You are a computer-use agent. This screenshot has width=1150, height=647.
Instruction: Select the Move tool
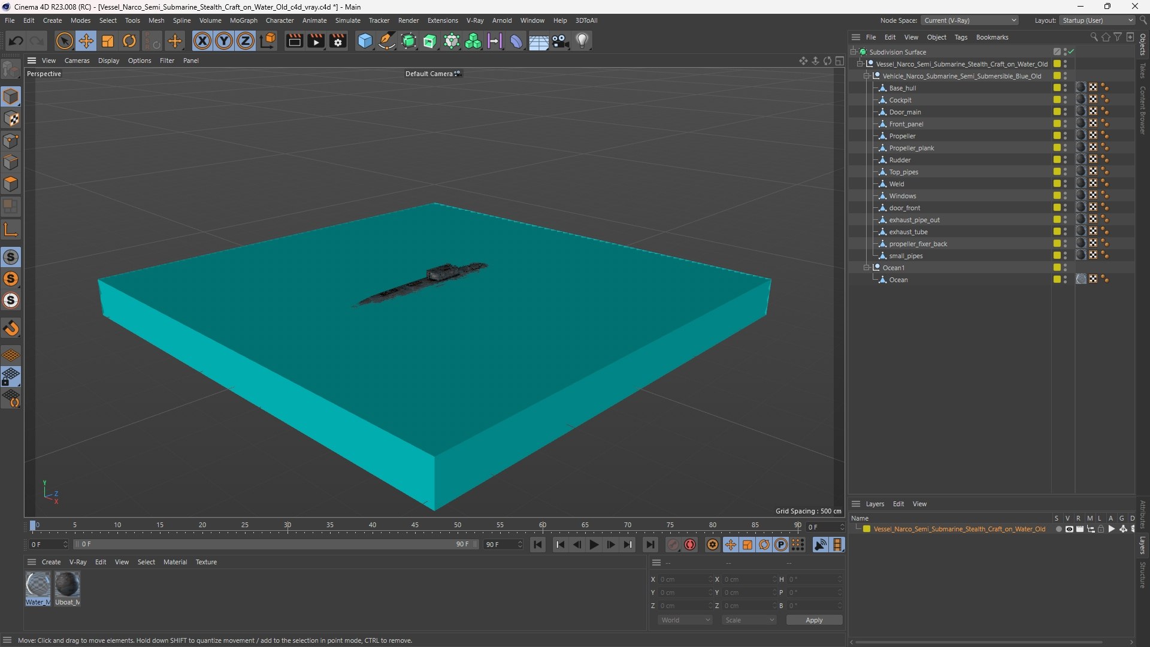pos(86,41)
